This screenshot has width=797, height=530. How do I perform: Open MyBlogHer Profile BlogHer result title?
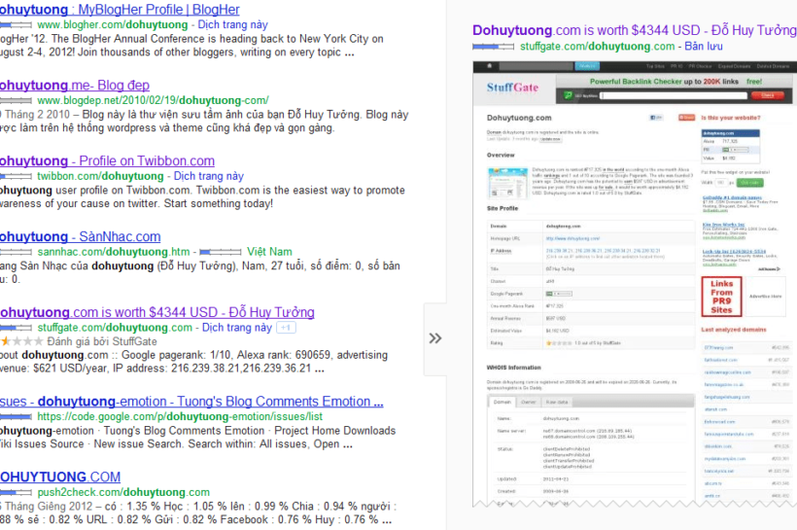[x=120, y=10]
